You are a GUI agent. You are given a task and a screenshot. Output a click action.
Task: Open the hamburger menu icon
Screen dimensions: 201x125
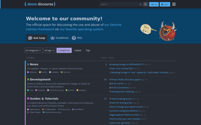point(174,4)
